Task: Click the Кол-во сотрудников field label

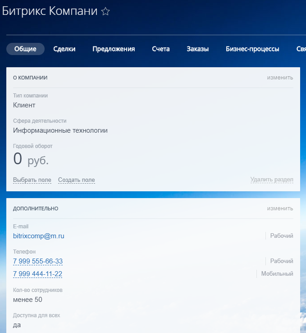Action: pos(38,290)
